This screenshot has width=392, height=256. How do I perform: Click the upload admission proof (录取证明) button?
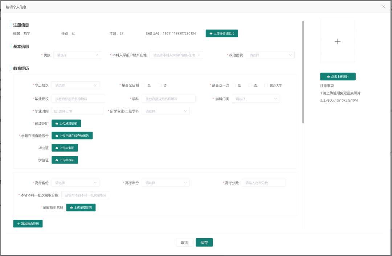[x=81, y=208]
